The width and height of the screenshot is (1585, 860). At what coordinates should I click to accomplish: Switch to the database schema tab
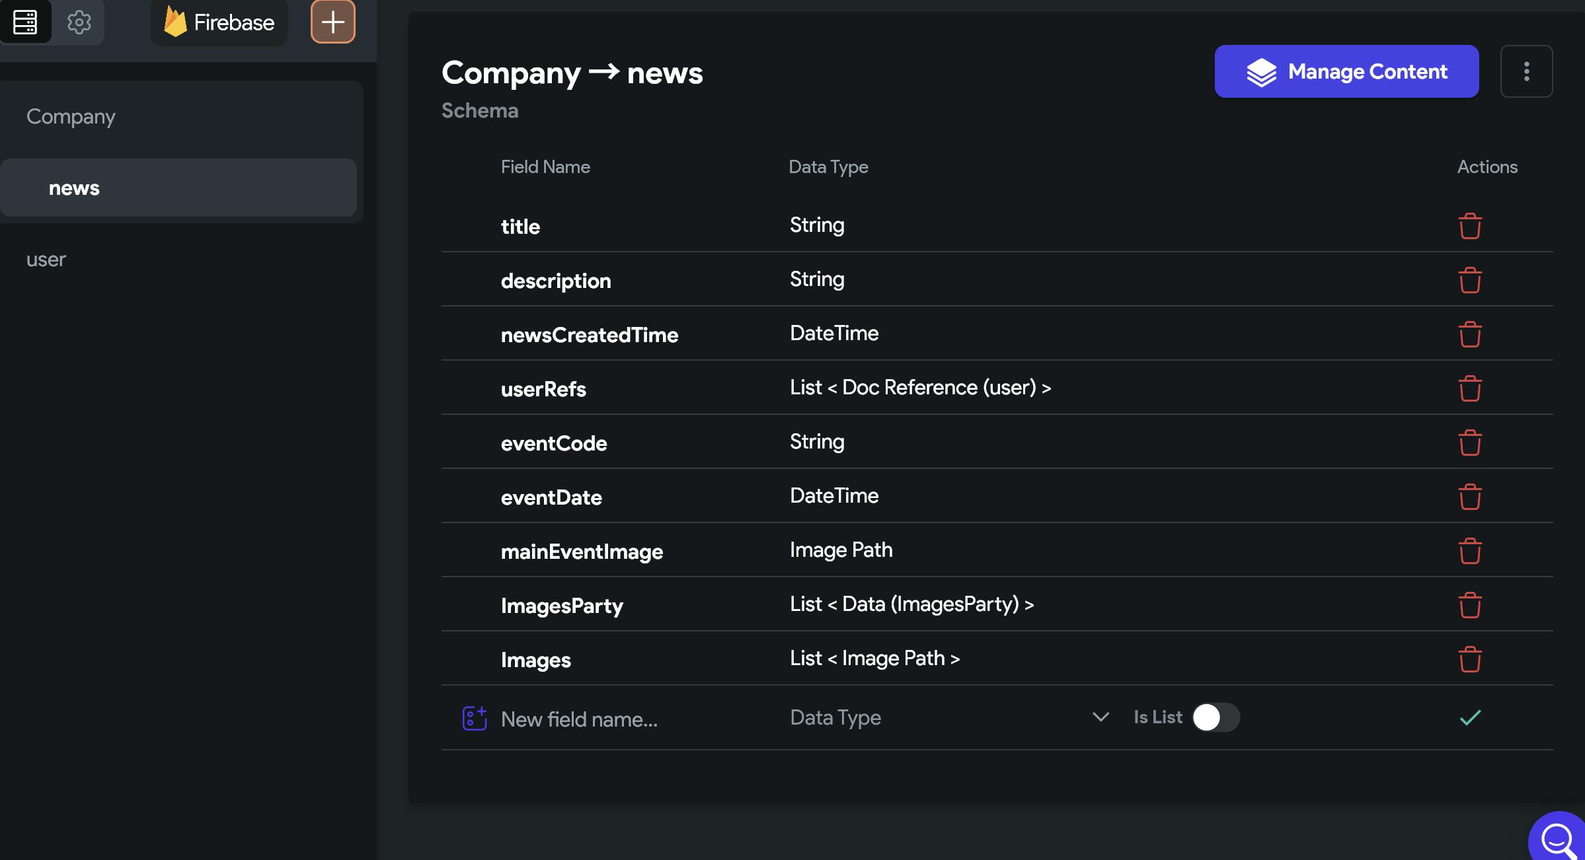25,22
